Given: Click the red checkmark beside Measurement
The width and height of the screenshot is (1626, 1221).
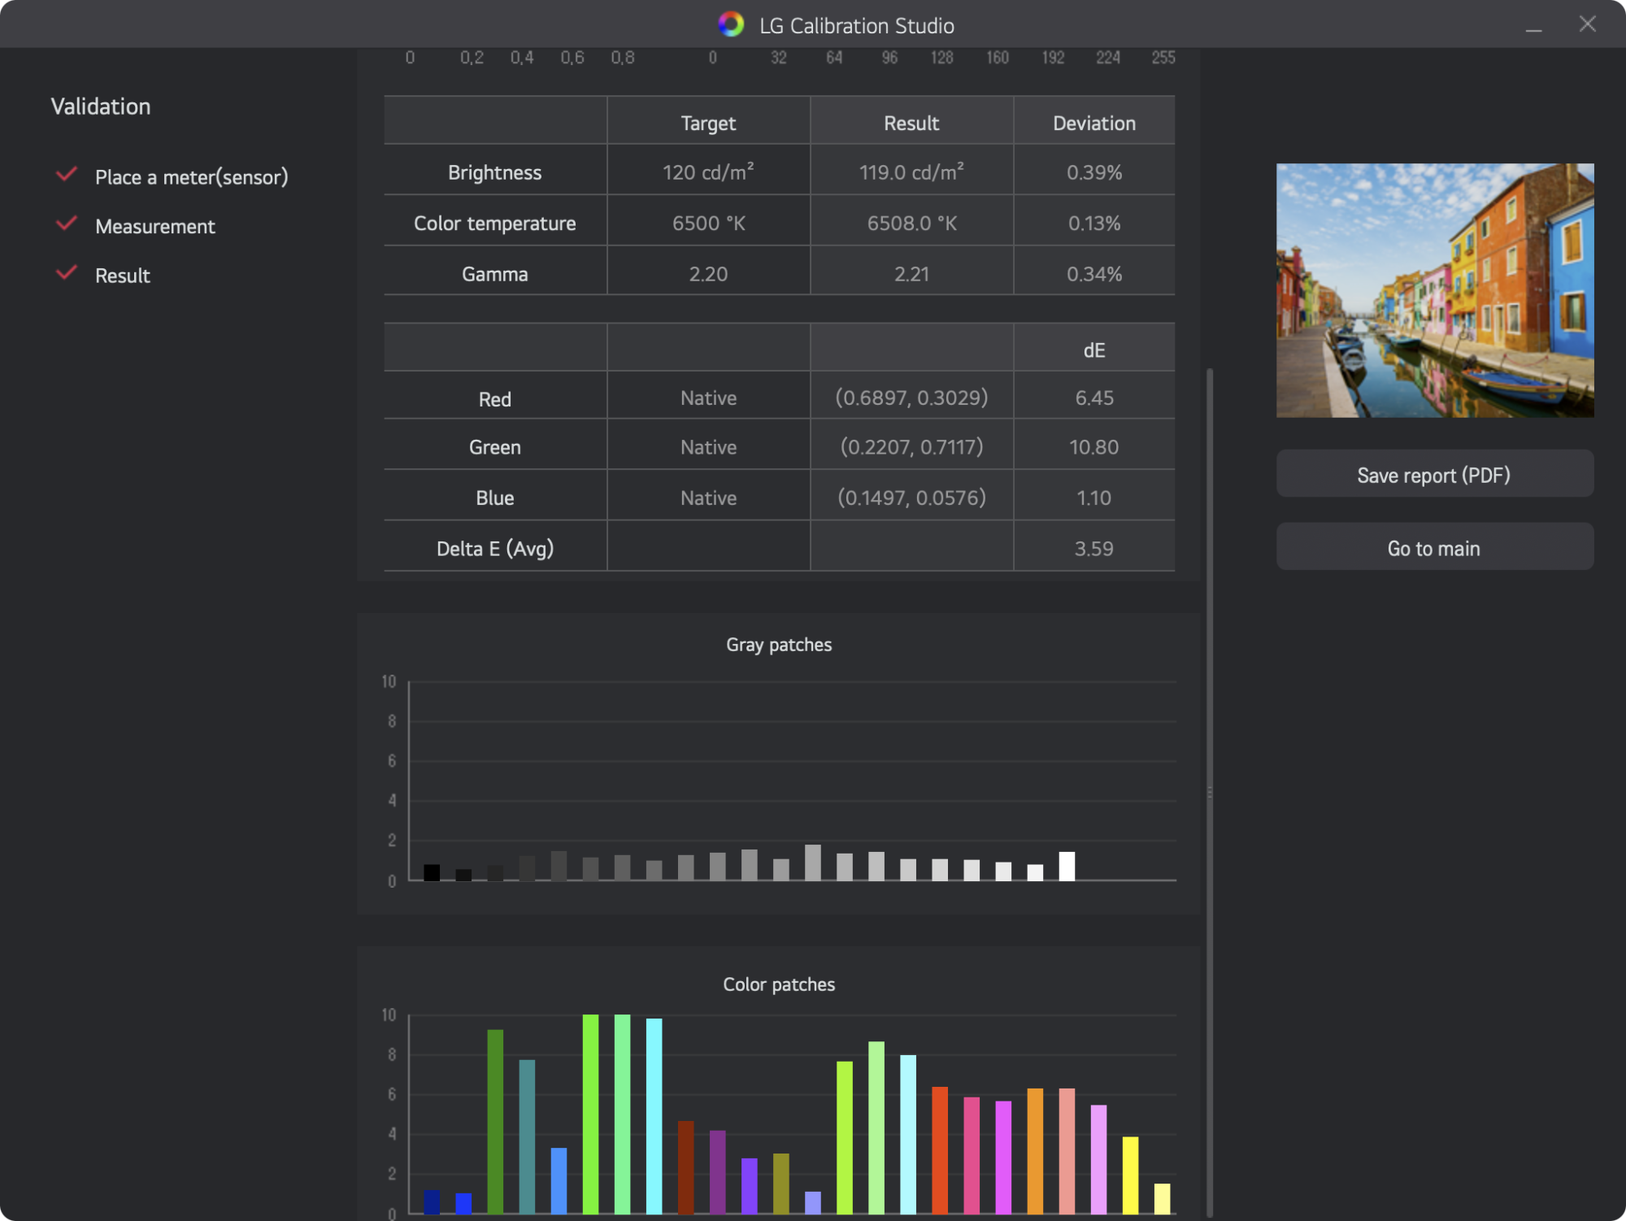Looking at the screenshot, I should click(67, 224).
